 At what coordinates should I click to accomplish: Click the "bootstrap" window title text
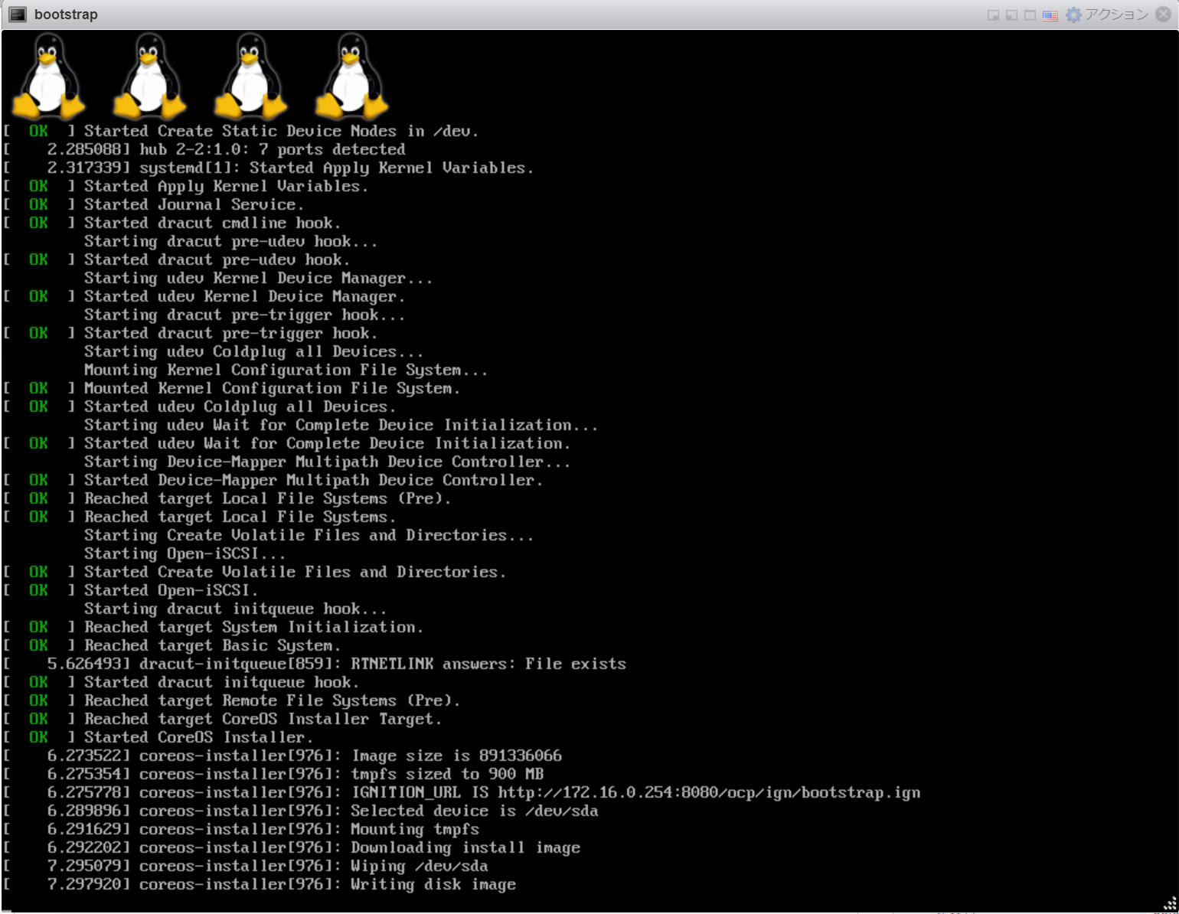point(66,15)
